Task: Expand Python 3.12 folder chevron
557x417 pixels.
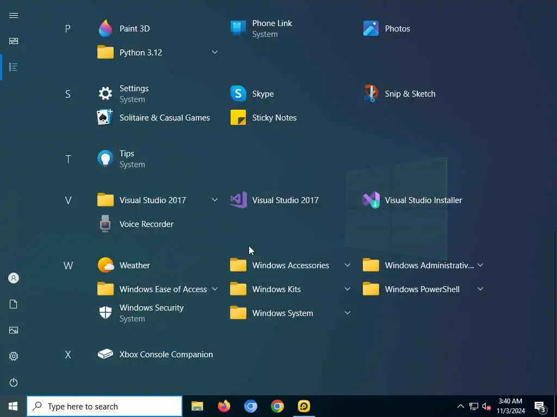Action: point(214,52)
